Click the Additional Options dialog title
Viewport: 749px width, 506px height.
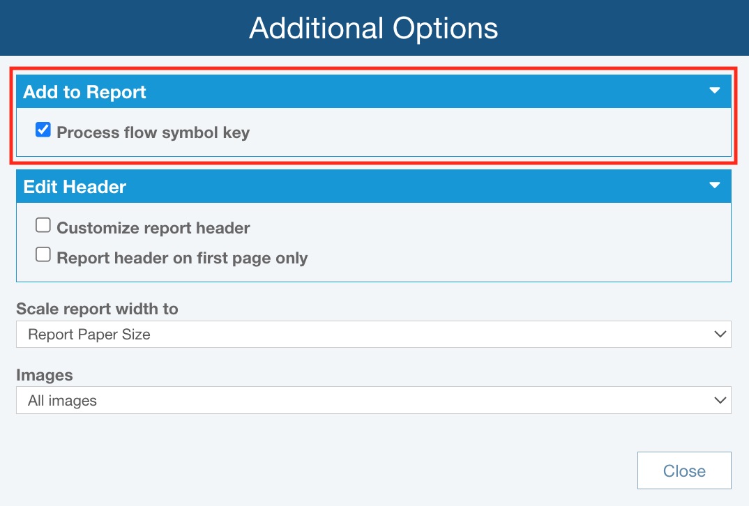[374, 28]
